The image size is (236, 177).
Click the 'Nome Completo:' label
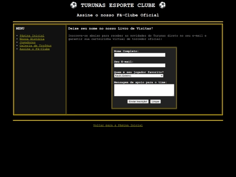coord(126,51)
